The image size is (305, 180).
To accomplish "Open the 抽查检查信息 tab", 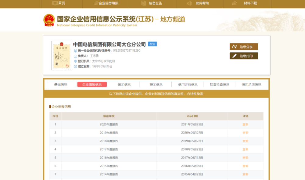I will 219,85.
